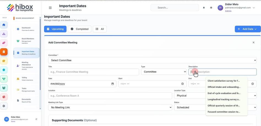Screen dimensions: 261x126
Task: Open the teal circle sidebar icon
Action: pyautogui.click(x=4, y=70)
